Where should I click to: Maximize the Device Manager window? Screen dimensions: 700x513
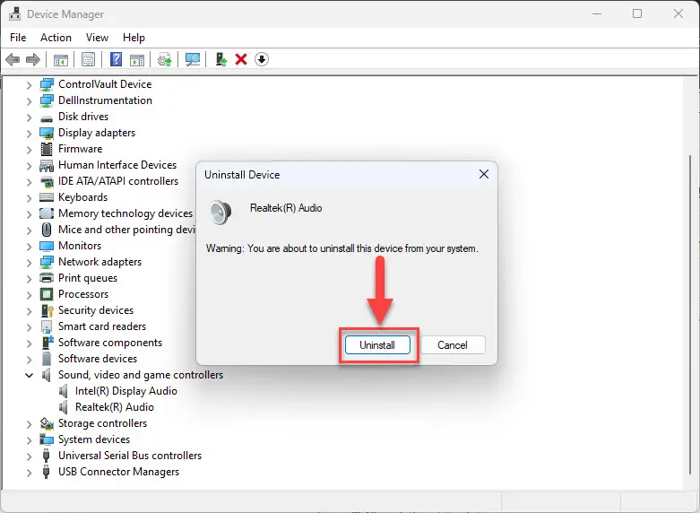tap(637, 13)
